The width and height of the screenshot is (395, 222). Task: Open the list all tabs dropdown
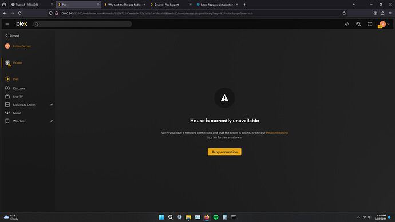(354, 5)
